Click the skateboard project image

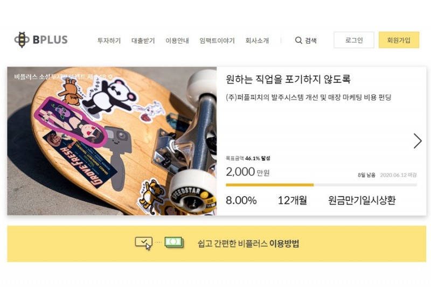coord(112,141)
